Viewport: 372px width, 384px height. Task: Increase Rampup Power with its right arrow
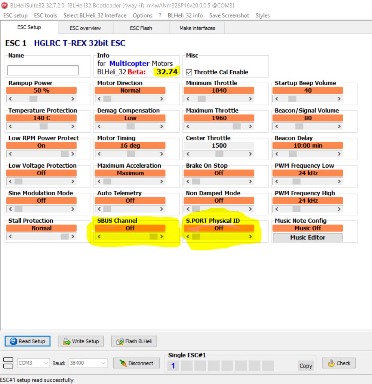tap(73, 99)
